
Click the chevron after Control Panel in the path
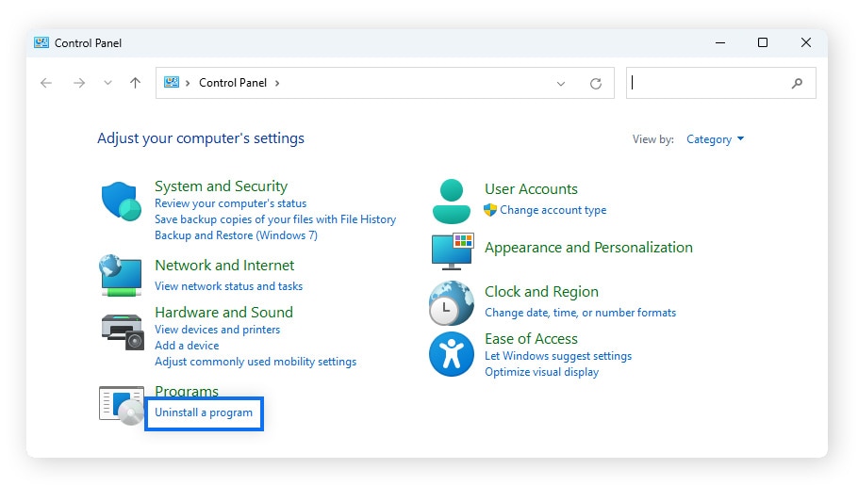(x=277, y=83)
